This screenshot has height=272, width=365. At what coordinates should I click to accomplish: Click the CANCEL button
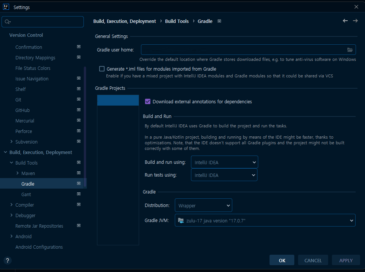click(313, 260)
